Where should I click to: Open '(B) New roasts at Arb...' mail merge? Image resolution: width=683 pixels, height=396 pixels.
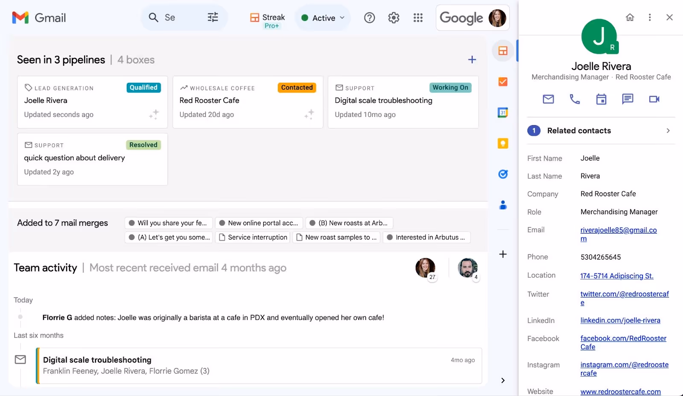[350, 223]
